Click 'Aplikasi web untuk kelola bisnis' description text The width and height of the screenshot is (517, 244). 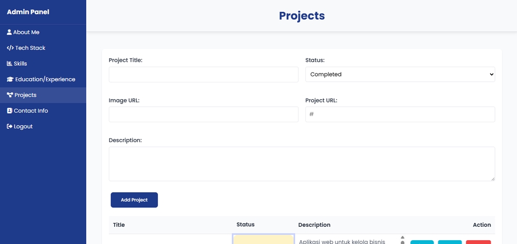pyautogui.click(x=342, y=242)
